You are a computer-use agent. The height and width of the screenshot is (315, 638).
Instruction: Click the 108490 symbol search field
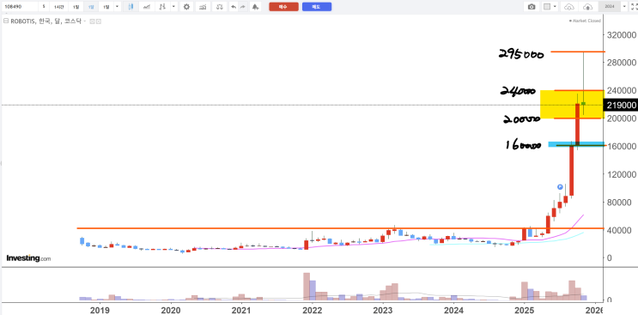20,7
